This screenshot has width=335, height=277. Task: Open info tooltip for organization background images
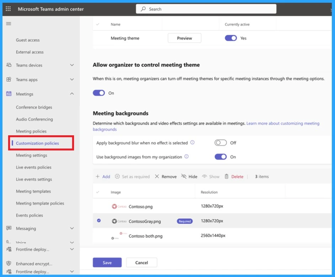coord(186,157)
